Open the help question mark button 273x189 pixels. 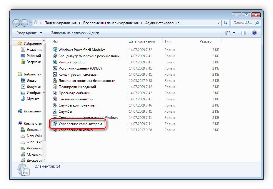(x=254, y=33)
